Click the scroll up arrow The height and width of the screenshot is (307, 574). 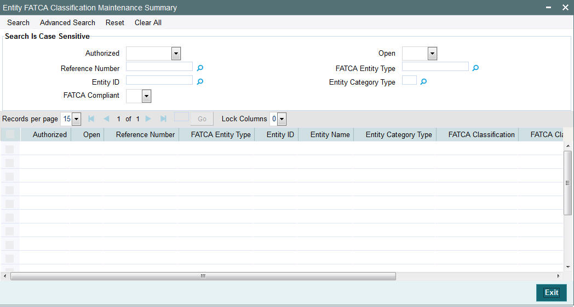pyautogui.click(x=568, y=146)
